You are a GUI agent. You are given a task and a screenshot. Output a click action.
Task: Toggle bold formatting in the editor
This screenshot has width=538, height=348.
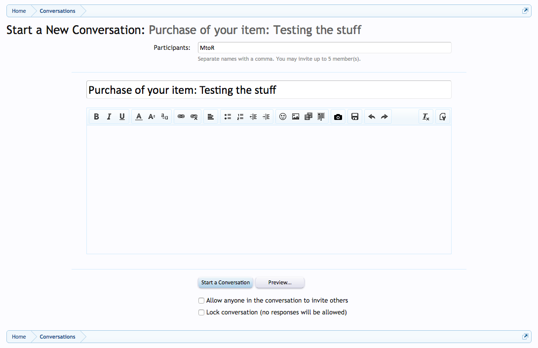[96, 117]
